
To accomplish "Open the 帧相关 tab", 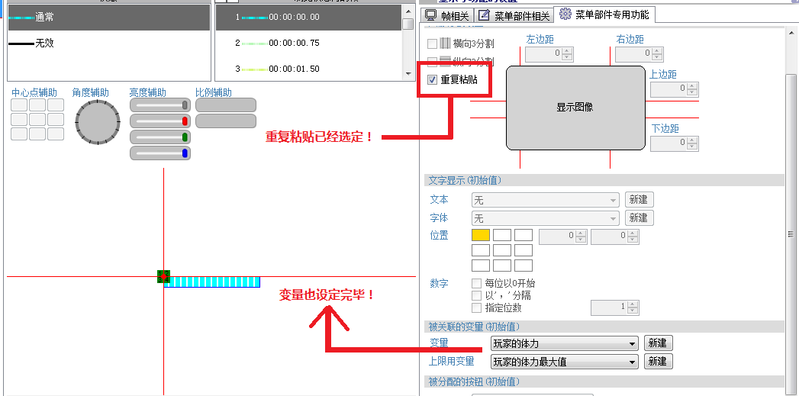I will point(448,16).
